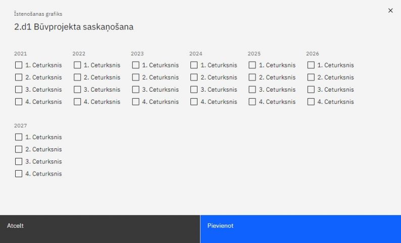Screen dimensions: 401x243
Task: Enable 2027 3. Ceturksnis checkbox
Action: click(x=19, y=161)
